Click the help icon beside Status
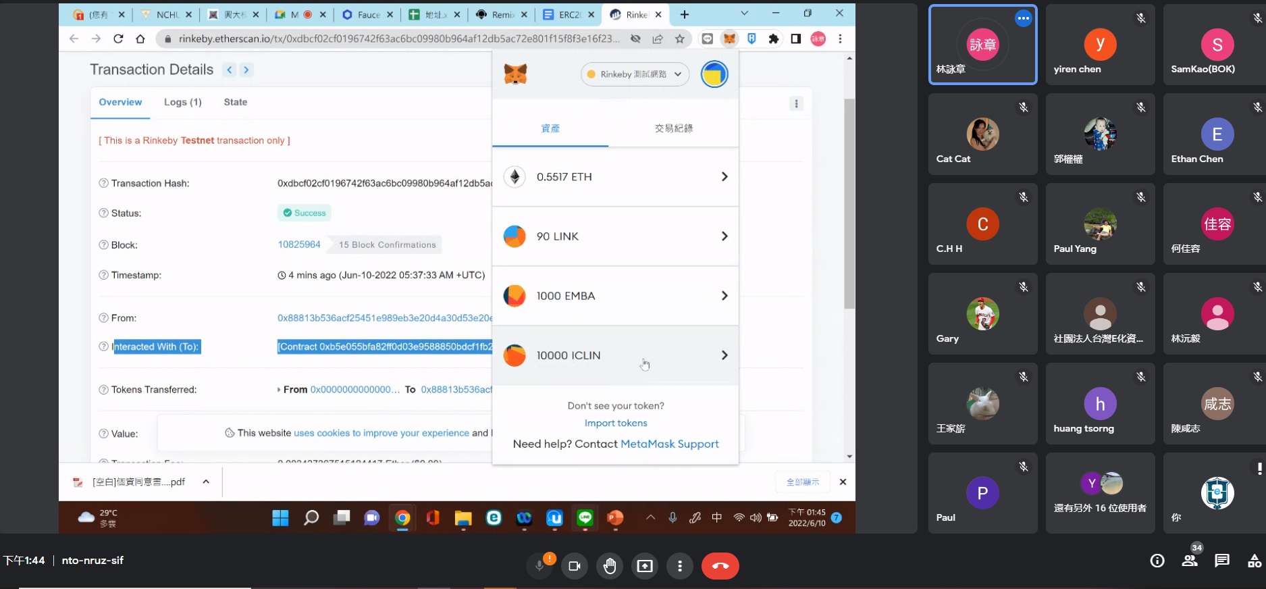1266x589 pixels. (x=104, y=213)
